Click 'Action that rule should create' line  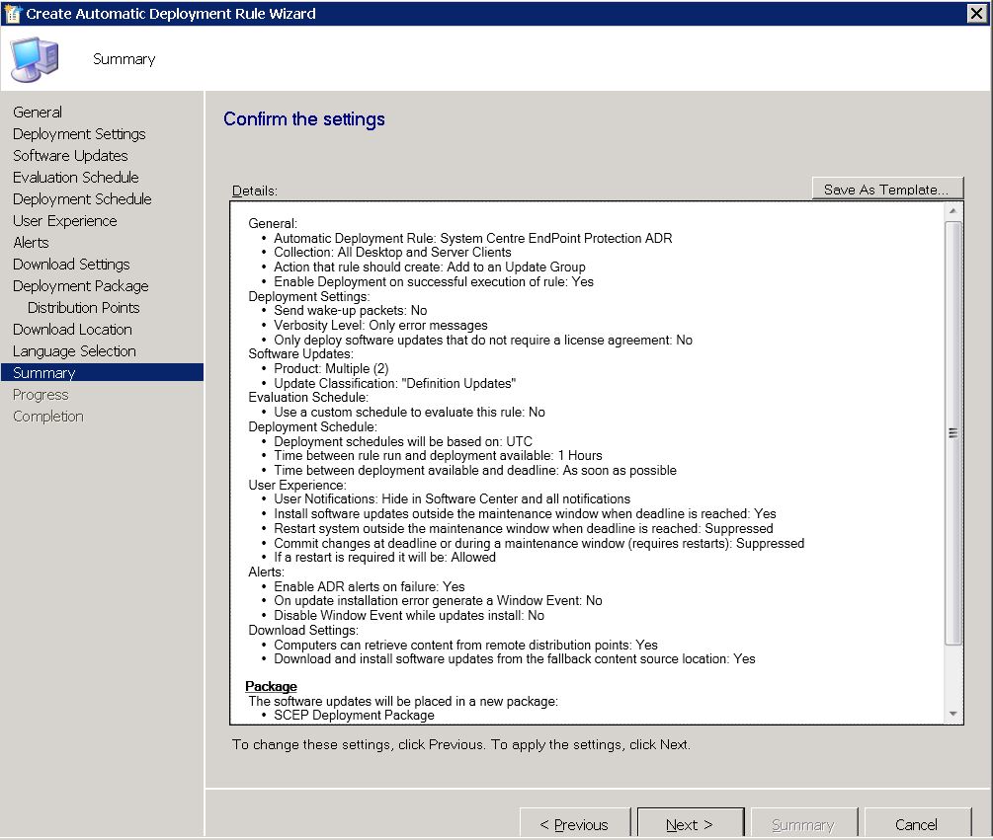coord(430,267)
